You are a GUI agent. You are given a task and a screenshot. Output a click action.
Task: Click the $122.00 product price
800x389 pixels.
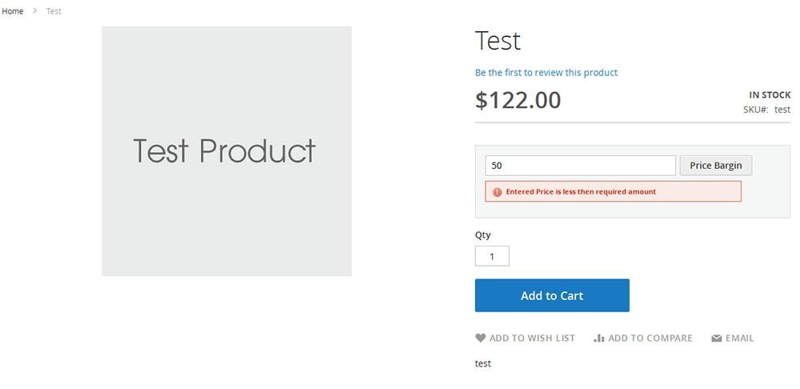tap(518, 101)
